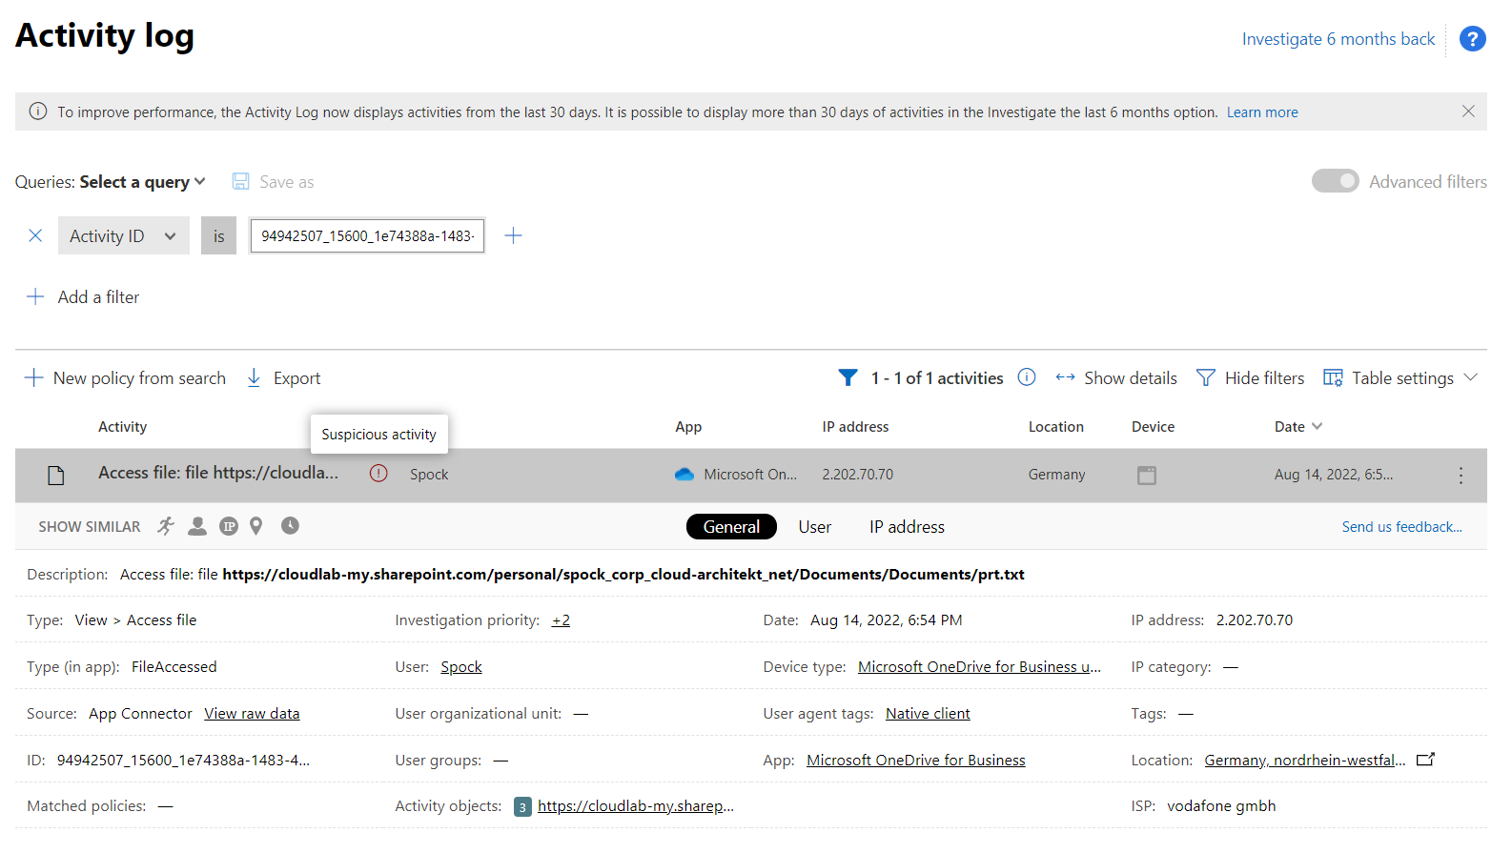Click the suspicious activity alert icon
Image resolution: width=1512 pixels, height=853 pixels.
coord(378,473)
